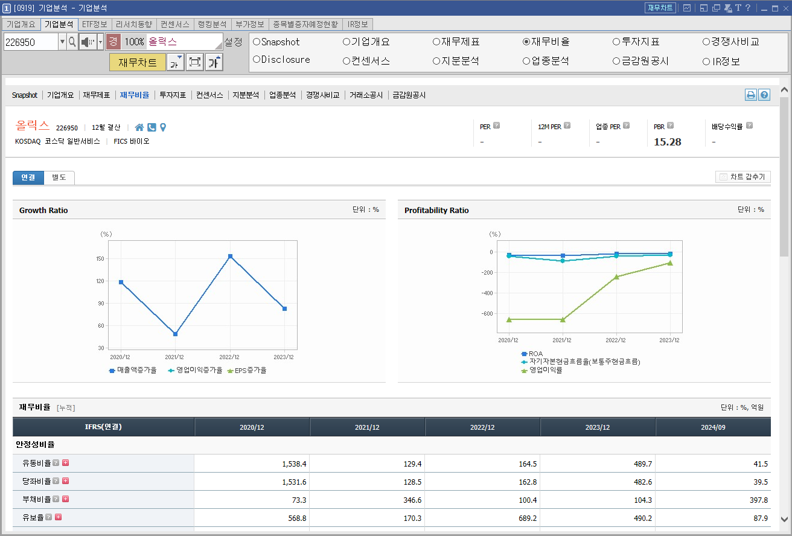Select the 기업개요 radio button

pyautogui.click(x=346, y=42)
